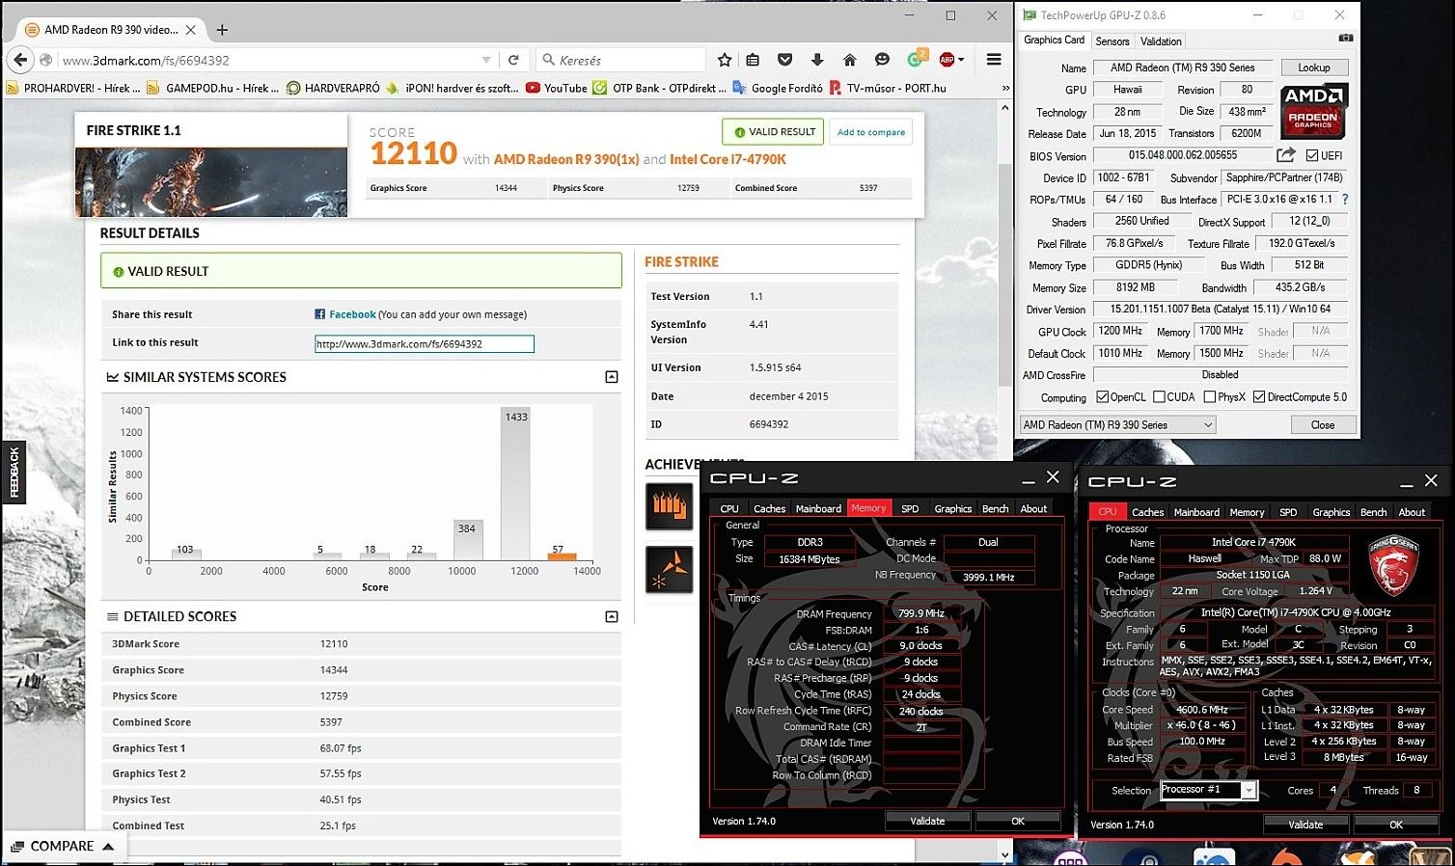The height and width of the screenshot is (866, 1455).
Task: Click the MSI Gaming dragon logo in CPU-Z
Action: [x=1394, y=566]
